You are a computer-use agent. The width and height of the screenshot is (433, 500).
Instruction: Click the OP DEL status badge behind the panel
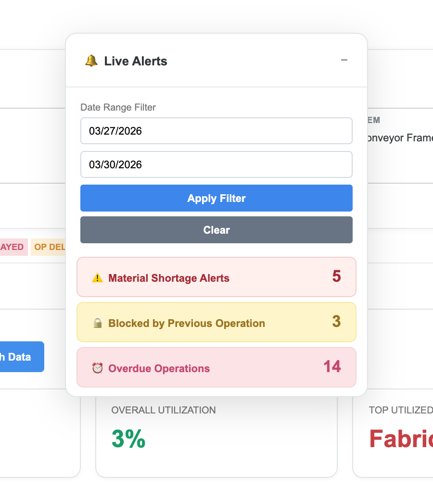tap(48, 247)
